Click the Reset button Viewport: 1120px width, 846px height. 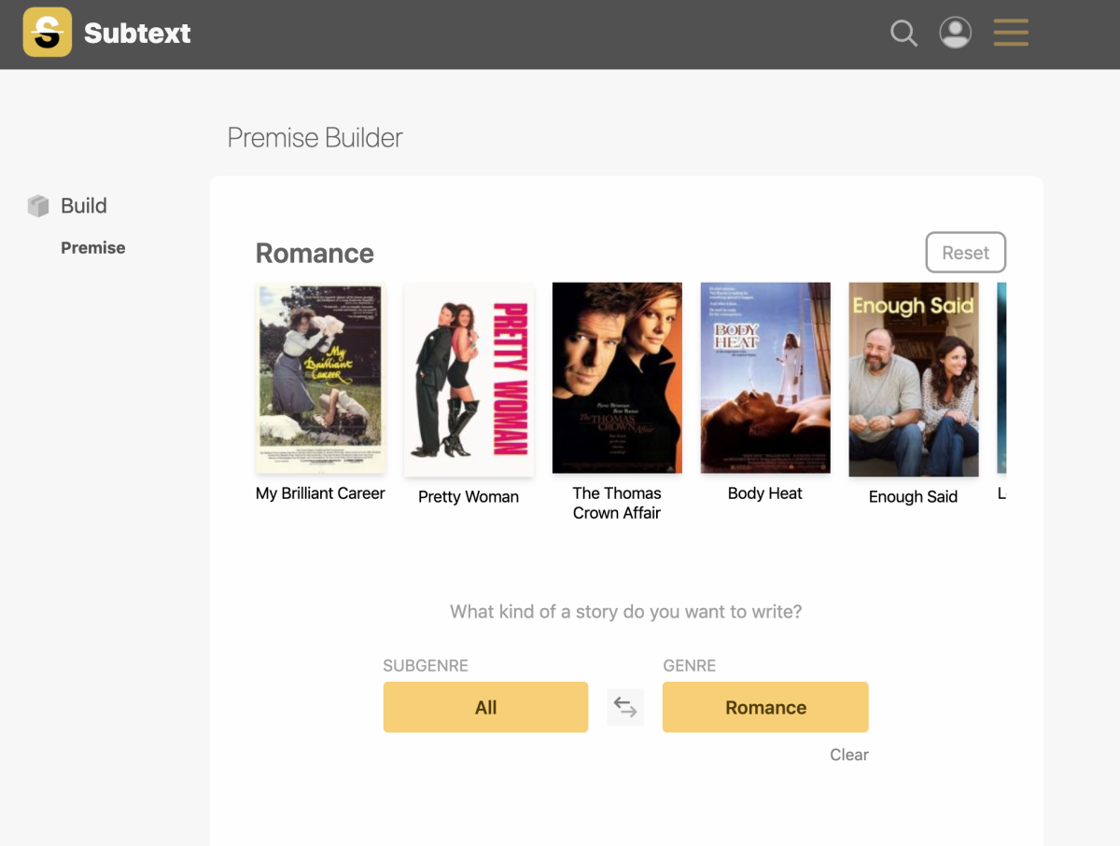[965, 253]
